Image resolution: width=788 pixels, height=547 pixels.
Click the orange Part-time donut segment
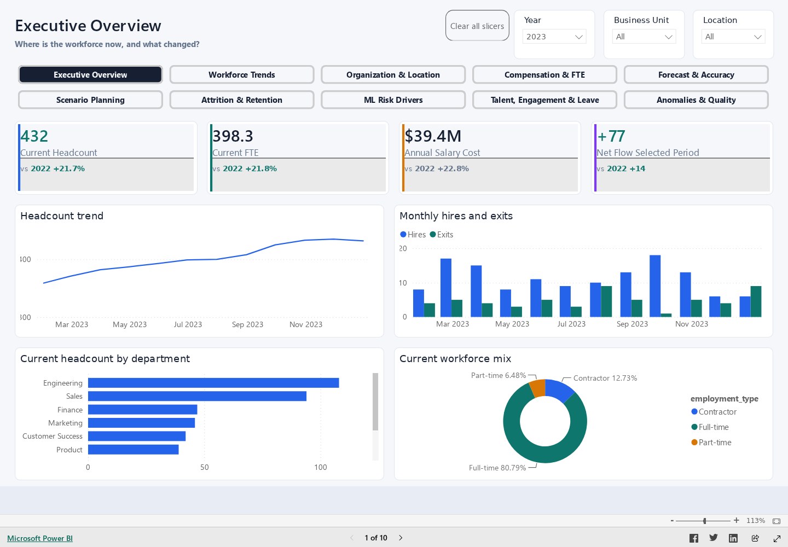point(538,388)
